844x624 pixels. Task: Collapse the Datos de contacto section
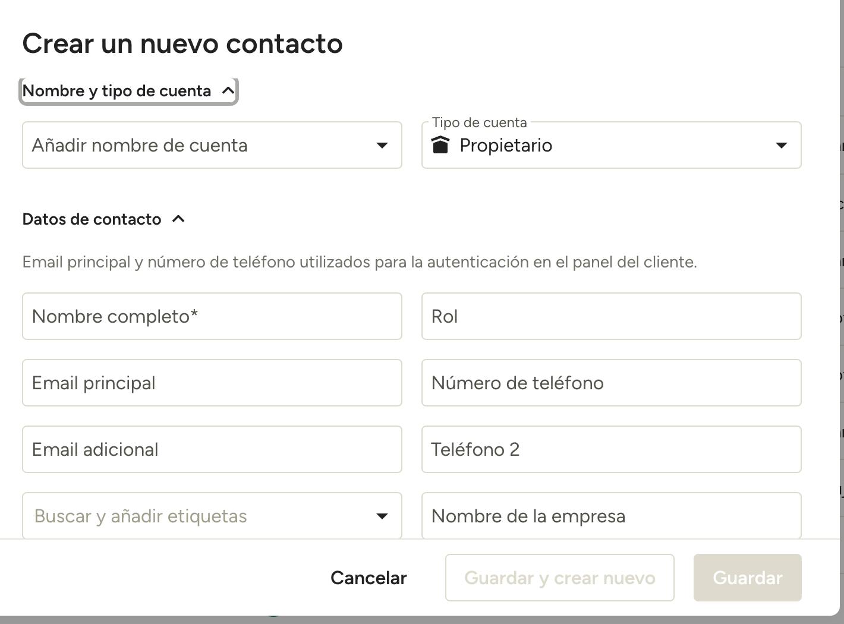tap(103, 219)
